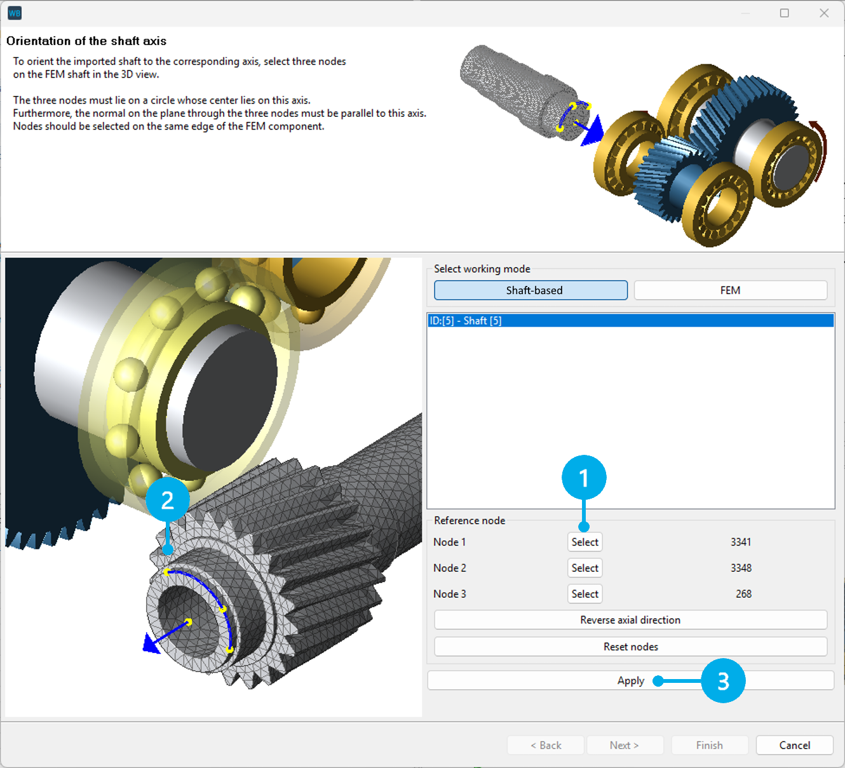Click numbered callout 3 beside Apply

[x=724, y=680]
